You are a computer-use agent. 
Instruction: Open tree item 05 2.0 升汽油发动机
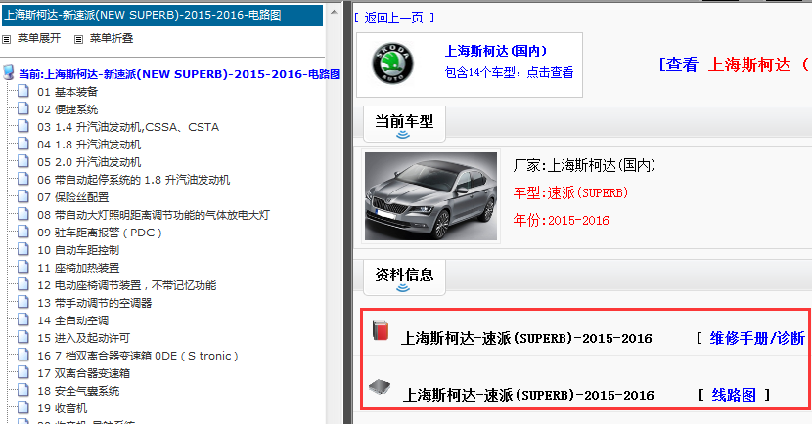click(x=89, y=162)
